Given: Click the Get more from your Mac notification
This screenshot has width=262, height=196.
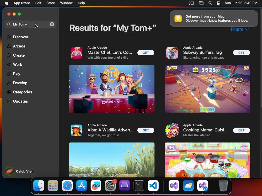Looking at the screenshot, I should pyautogui.click(x=214, y=18).
